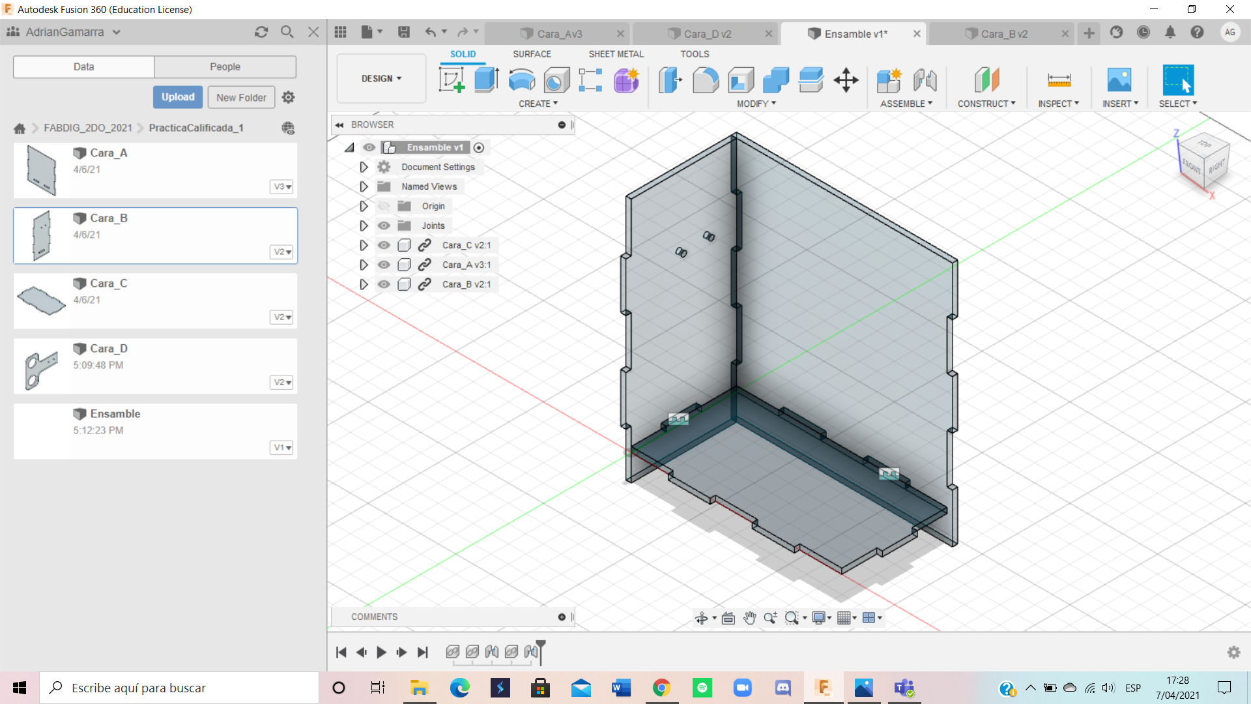Switch to the Cara_Av3 document tab

click(x=558, y=34)
